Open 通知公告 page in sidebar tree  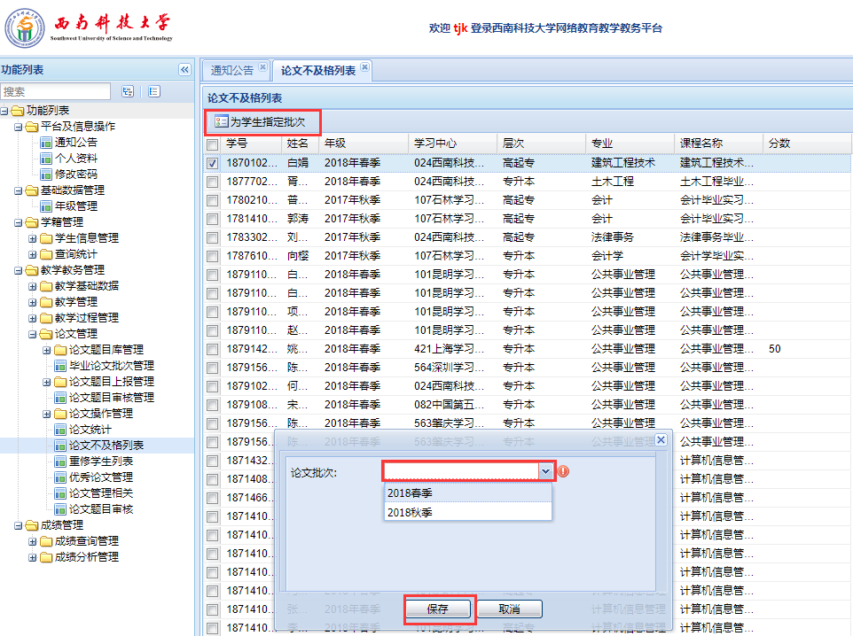(x=76, y=142)
